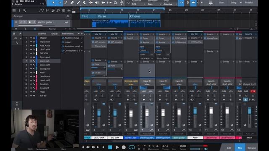This screenshot has width=269, height=151.
Task: Adjust the Synth Lead channel fader
Action: point(131,113)
